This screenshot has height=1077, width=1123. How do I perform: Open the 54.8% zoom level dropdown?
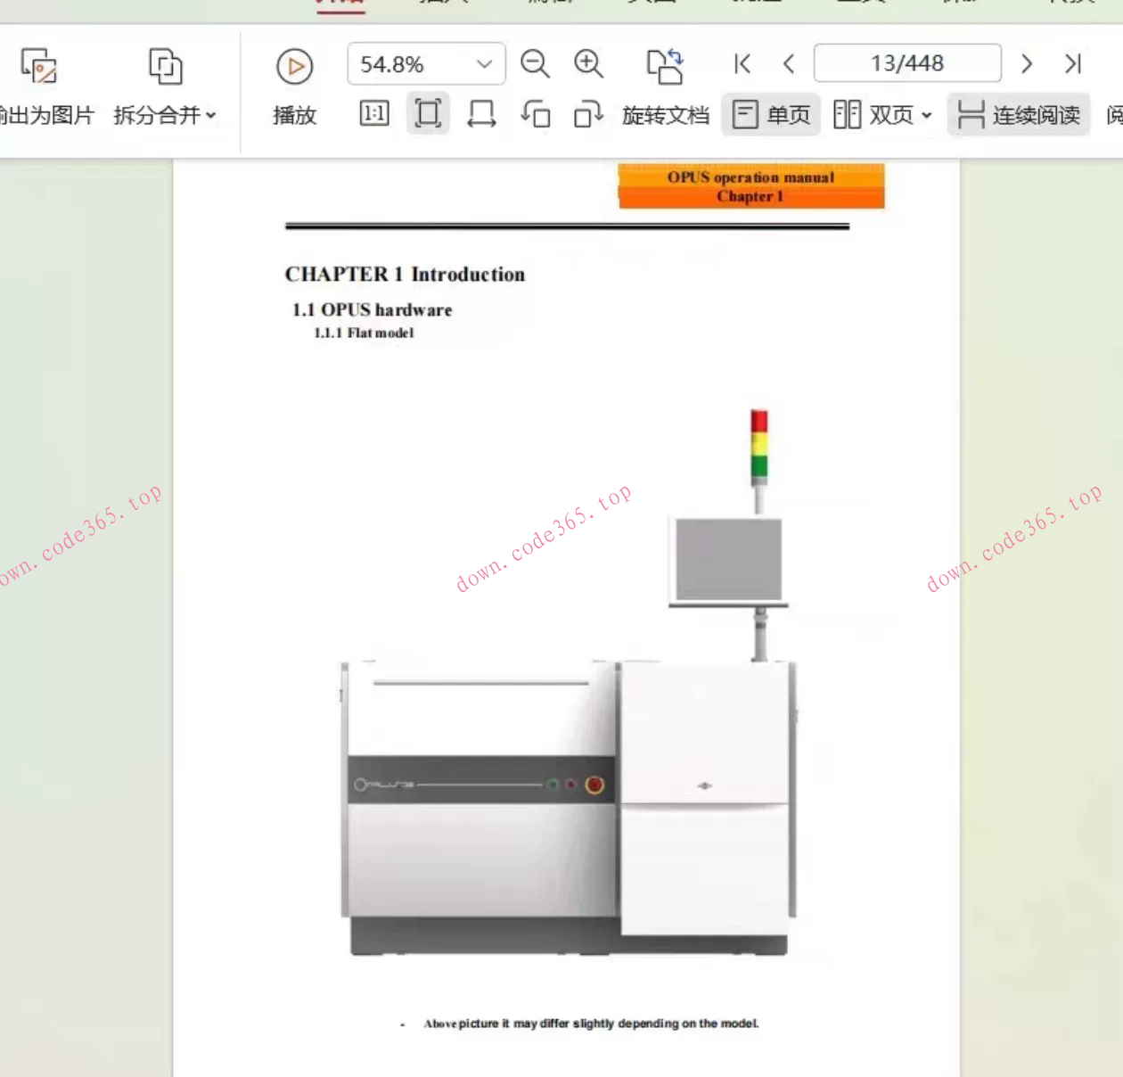click(x=426, y=64)
